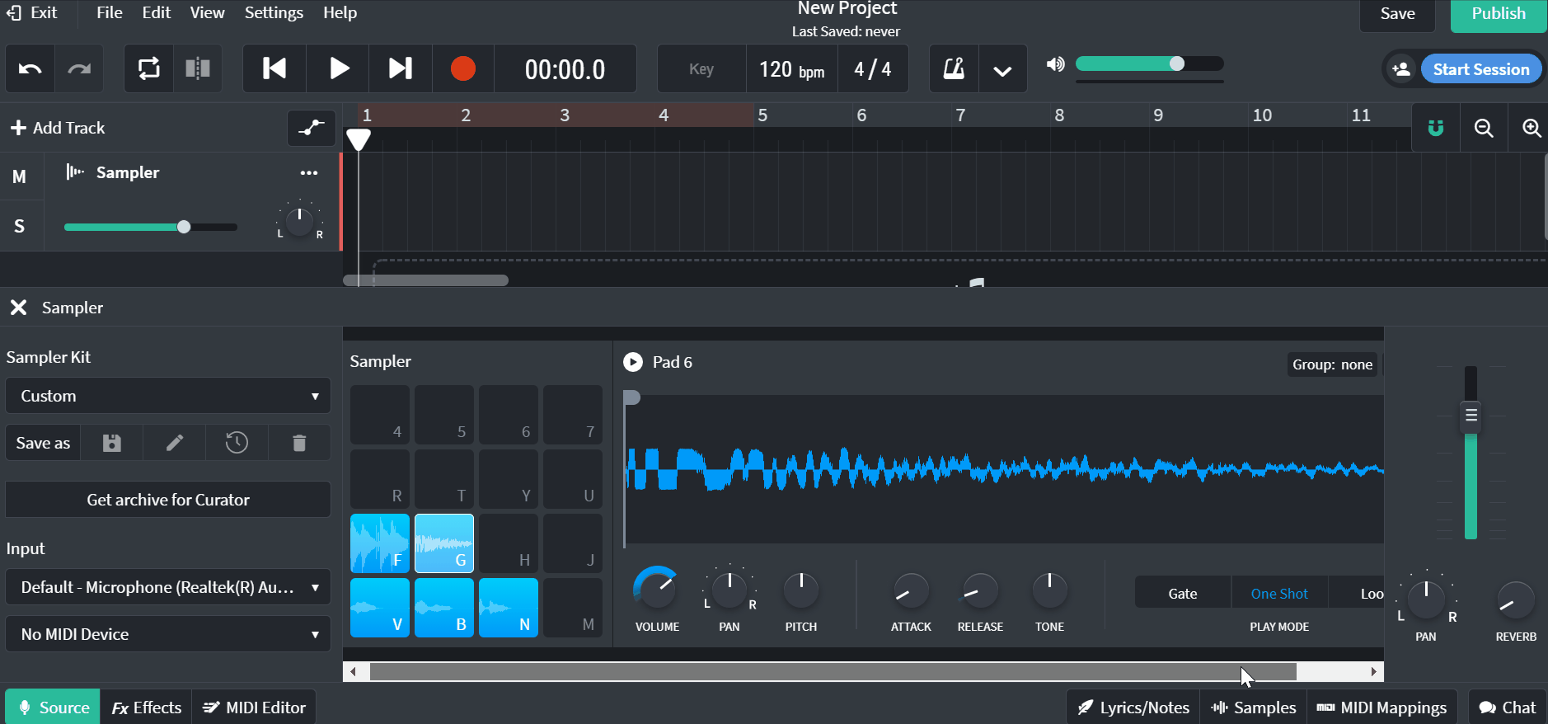Click the pad VOLUME knob
Image resolution: width=1548 pixels, height=724 pixels.
[x=656, y=589]
